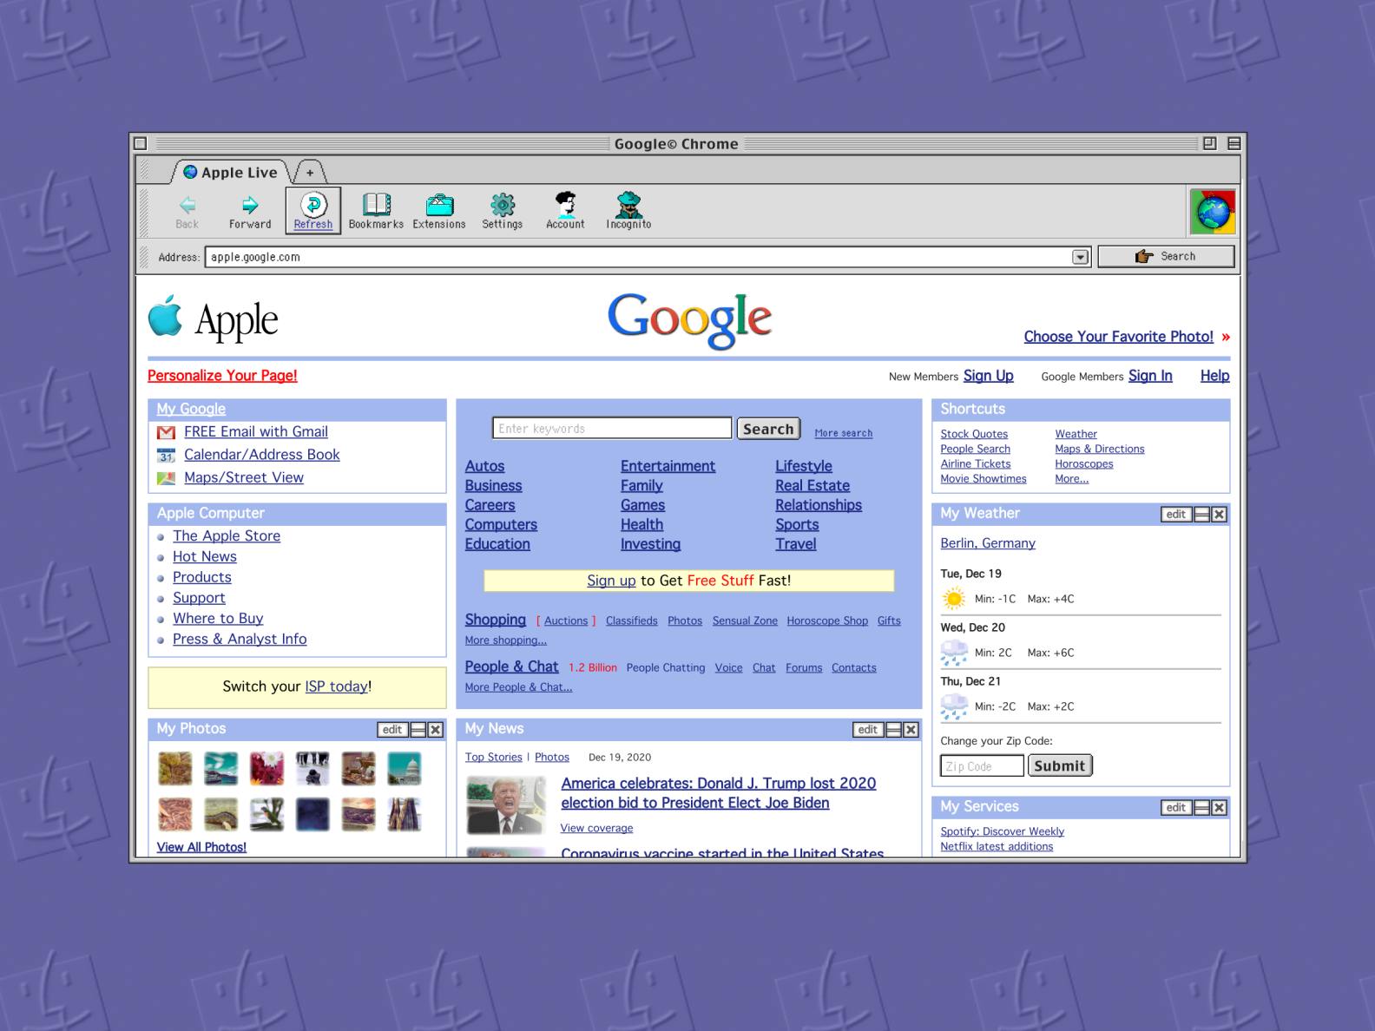The width and height of the screenshot is (1375, 1031).
Task: Click the address bar Search button
Action: tap(1166, 256)
